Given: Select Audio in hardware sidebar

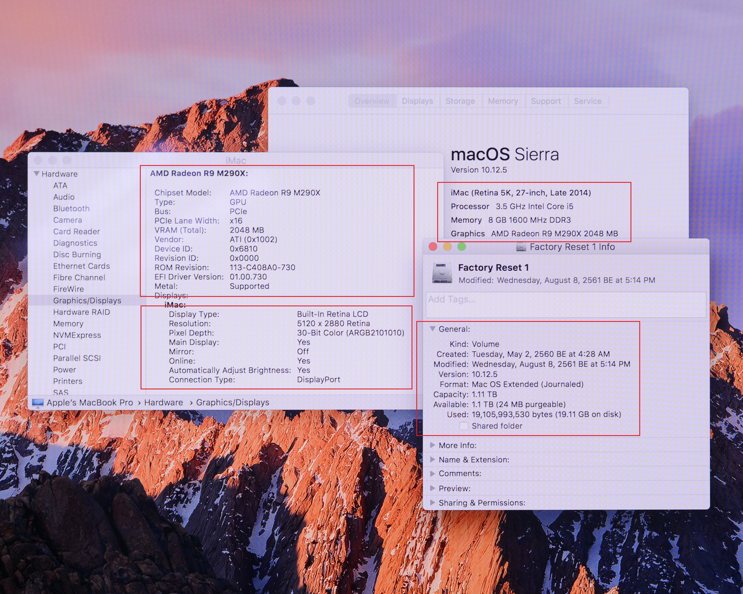Looking at the screenshot, I should (64, 197).
